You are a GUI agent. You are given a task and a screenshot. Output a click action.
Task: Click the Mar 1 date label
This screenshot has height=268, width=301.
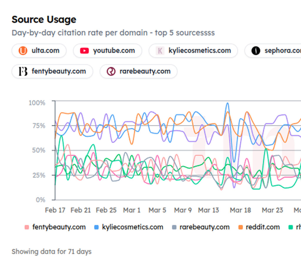(x=132, y=210)
